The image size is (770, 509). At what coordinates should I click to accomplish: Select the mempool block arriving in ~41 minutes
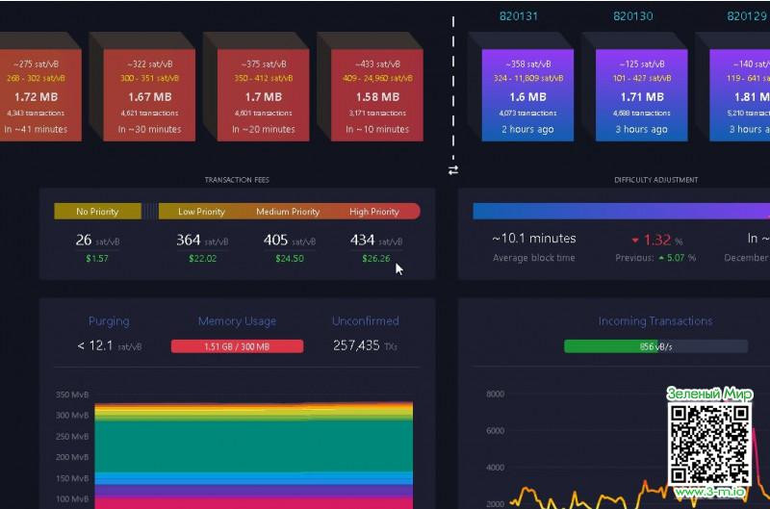(x=35, y=95)
